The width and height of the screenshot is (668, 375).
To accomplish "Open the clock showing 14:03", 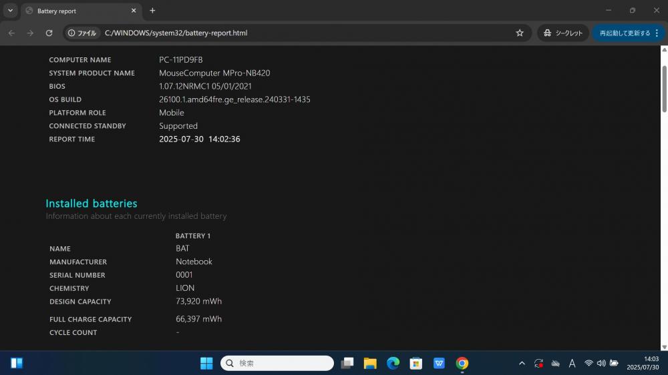I will click(x=643, y=363).
